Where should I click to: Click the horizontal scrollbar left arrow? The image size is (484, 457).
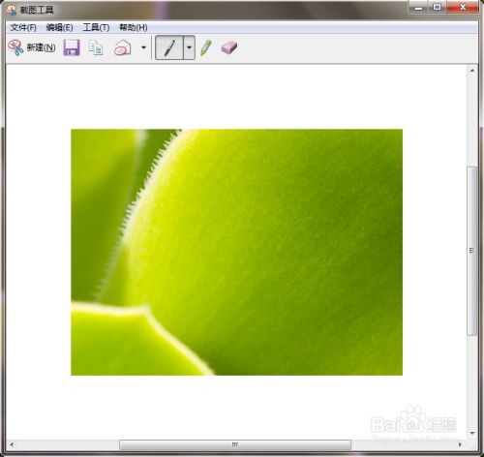(12, 444)
